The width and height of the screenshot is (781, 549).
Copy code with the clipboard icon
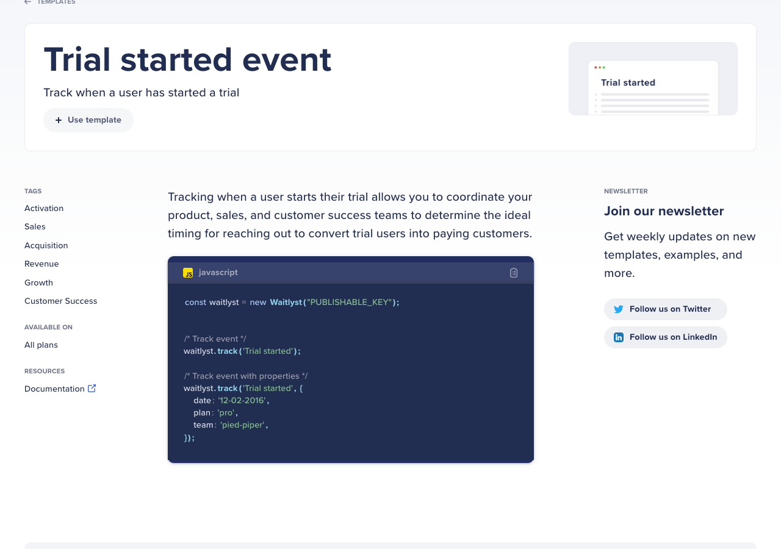click(x=514, y=273)
